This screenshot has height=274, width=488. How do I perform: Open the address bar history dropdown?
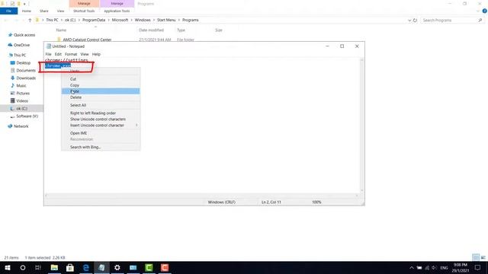[409, 21]
